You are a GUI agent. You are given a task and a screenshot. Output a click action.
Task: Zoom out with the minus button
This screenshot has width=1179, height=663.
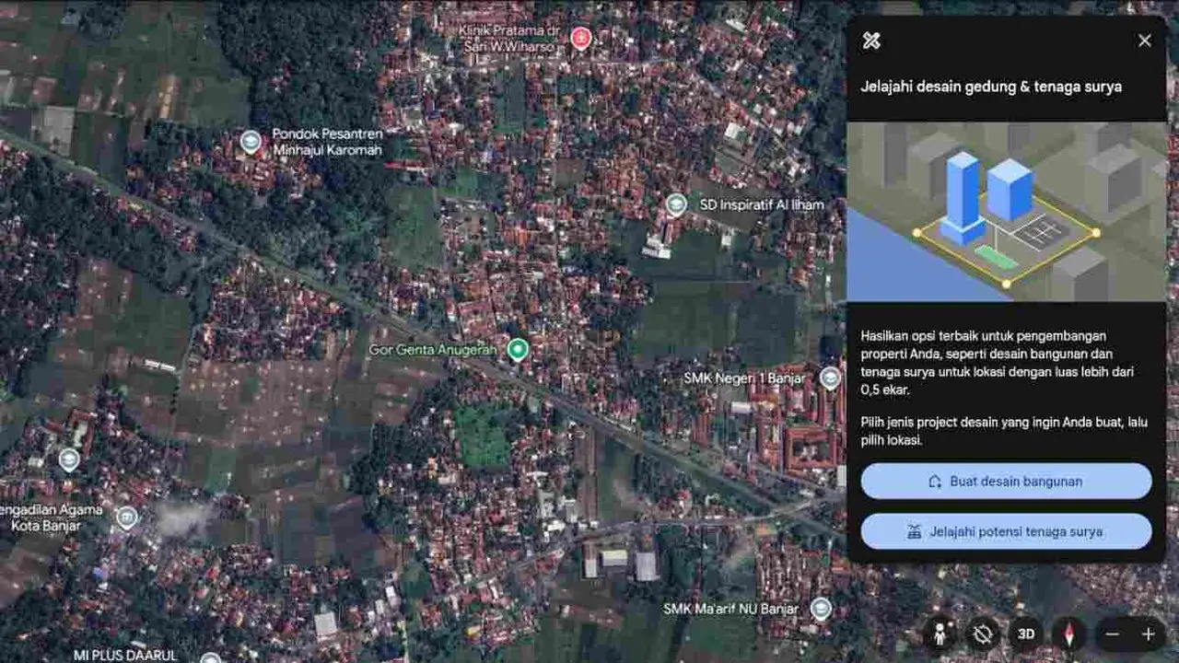click(x=1113, y=634)
